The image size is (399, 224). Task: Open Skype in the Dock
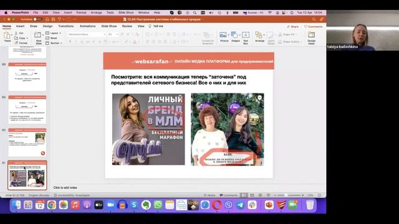click(x=134, y=205)
